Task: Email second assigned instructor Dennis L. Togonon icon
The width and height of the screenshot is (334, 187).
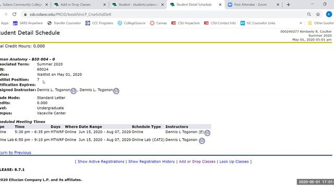Action: [x=116, y=91]
